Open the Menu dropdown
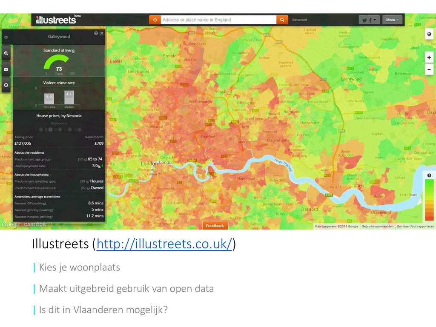This screenshot has height=327, width=436. pyautogui.click(x=392, y=20)
